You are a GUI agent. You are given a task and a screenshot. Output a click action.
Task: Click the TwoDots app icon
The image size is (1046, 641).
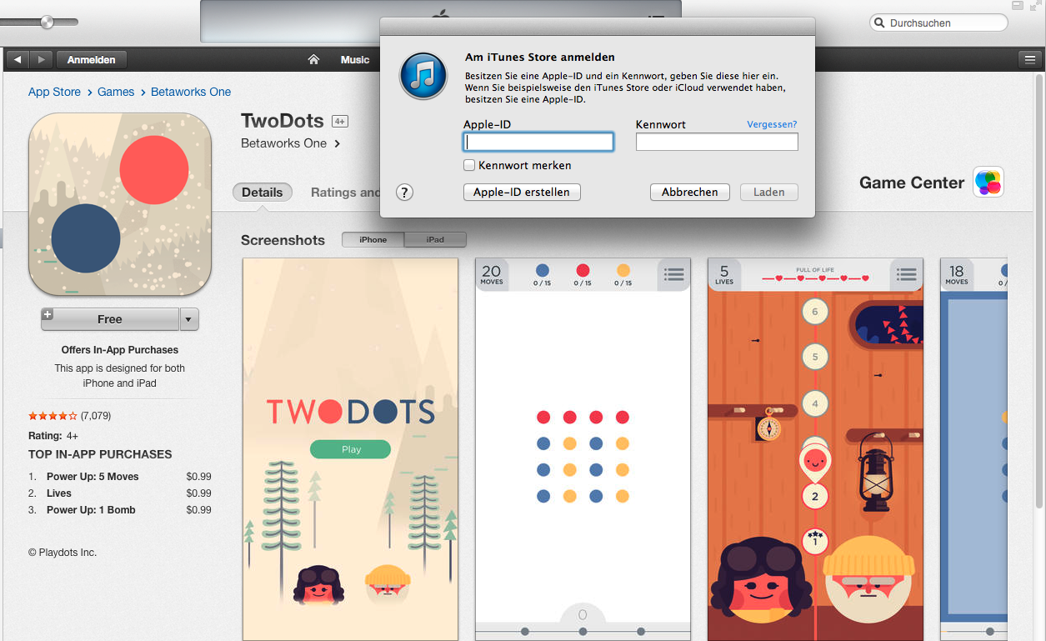[119, 204]
